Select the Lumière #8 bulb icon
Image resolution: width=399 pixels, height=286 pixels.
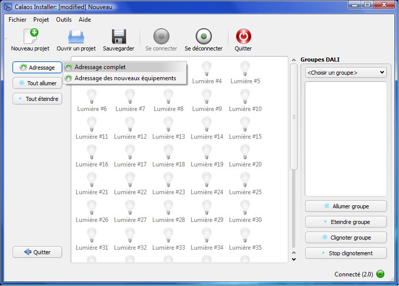tap(168, 97)
